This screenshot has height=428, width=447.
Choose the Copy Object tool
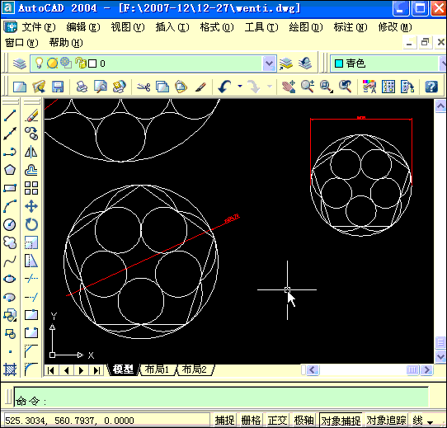pyautogui.click(x=31, y=134)
